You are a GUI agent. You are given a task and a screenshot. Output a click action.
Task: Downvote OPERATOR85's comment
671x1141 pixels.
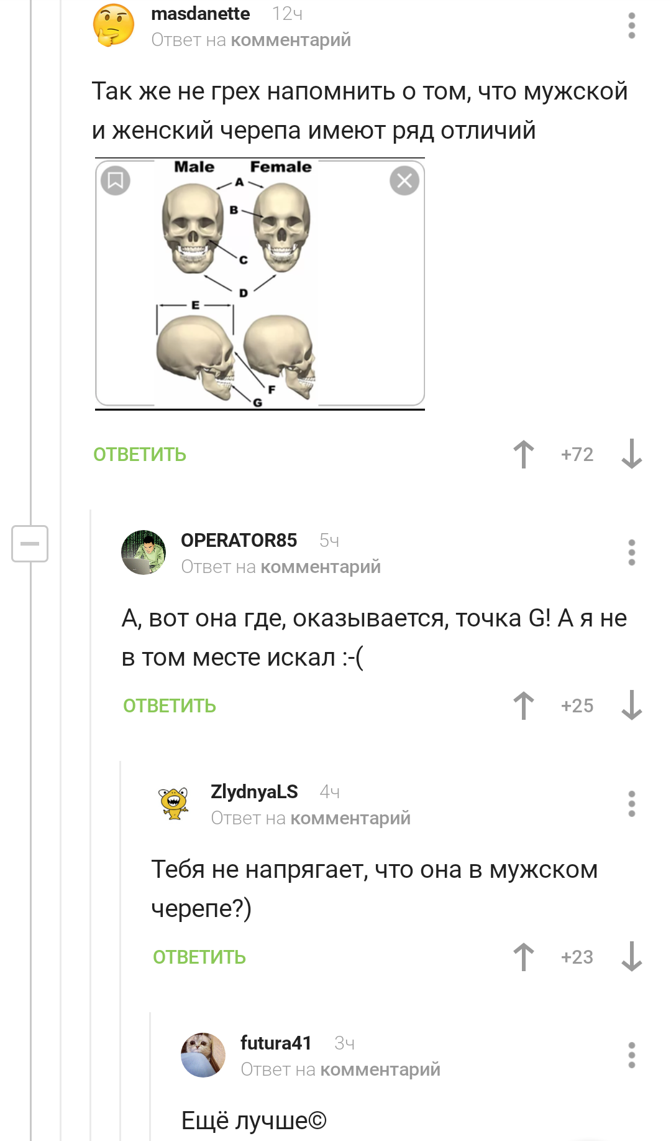[x=631, y=706]
